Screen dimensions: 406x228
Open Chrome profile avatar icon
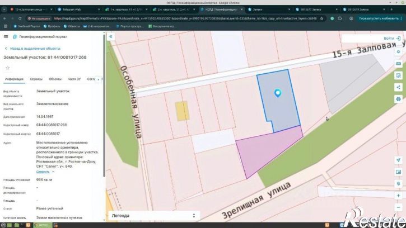(351, 18)
